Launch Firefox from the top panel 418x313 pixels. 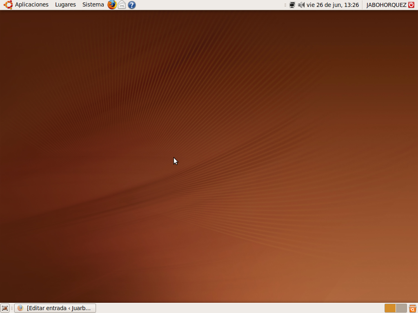point(112,5)
